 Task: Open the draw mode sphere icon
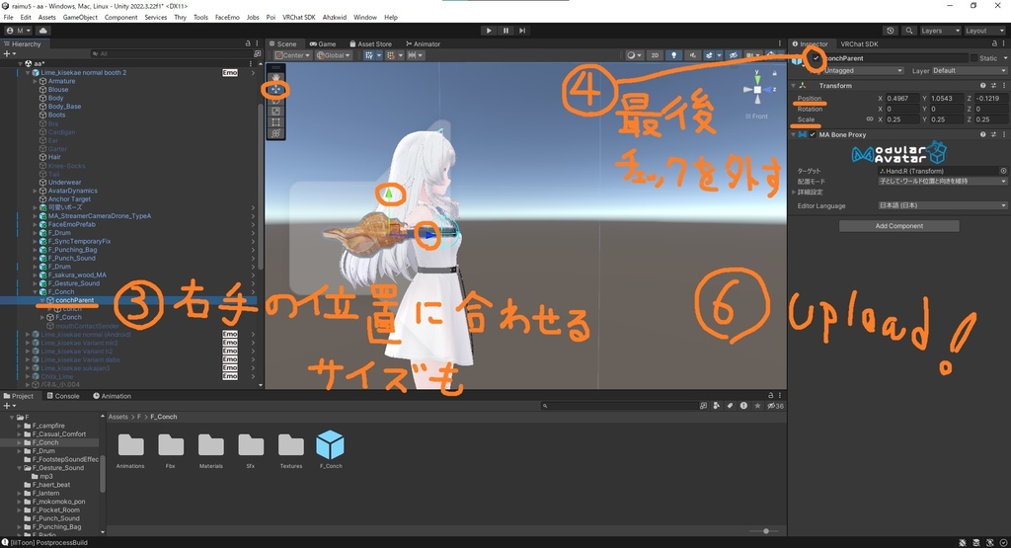coord(635,55)
